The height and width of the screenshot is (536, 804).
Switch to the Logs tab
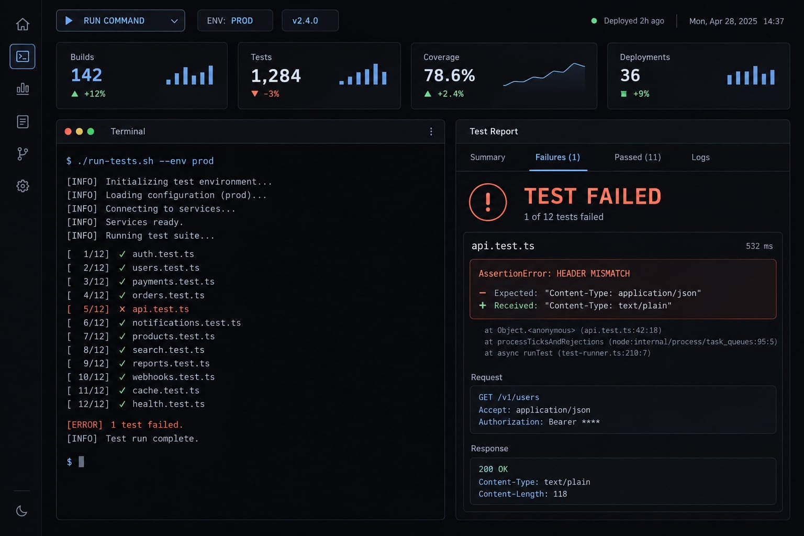700,157
